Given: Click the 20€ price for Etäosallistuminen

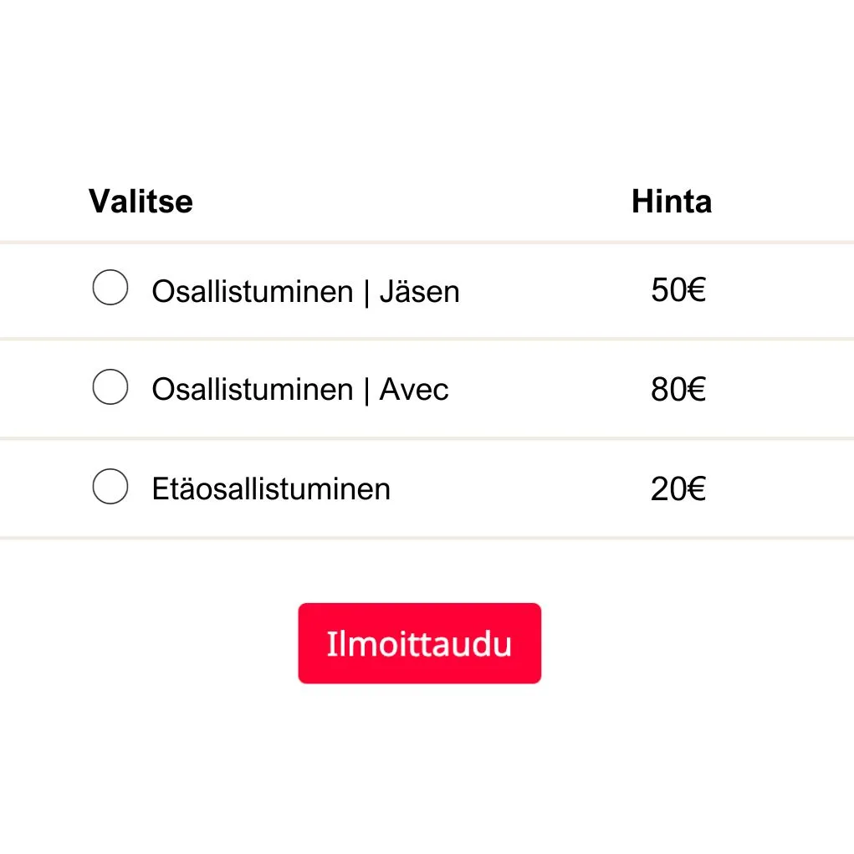Looking at the screenshot, I should (678, 489).
